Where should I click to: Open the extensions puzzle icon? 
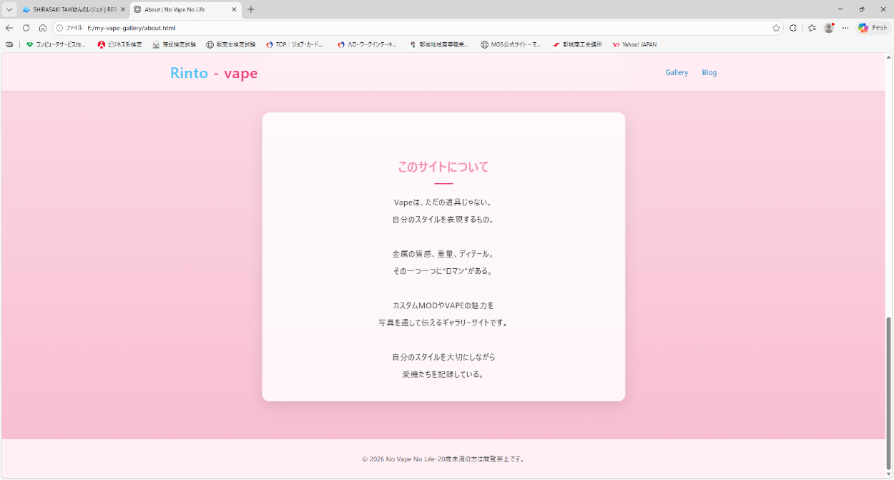(x=793, y=28)
